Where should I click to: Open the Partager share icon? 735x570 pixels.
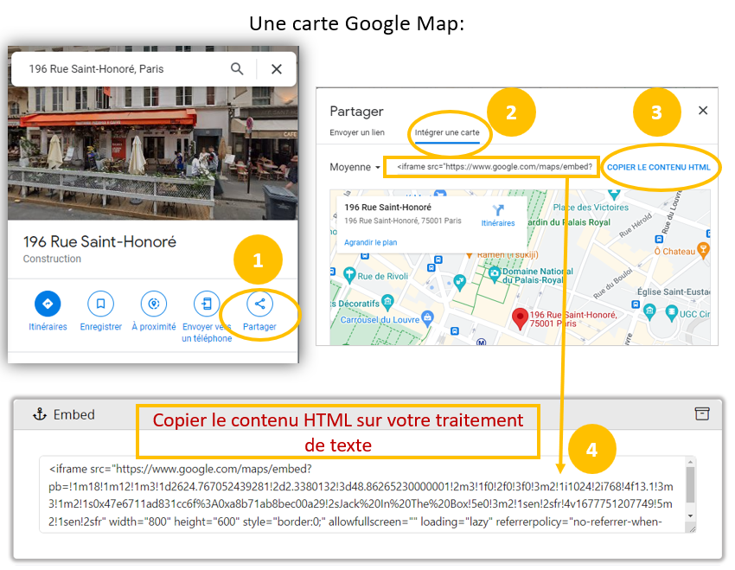259,304
